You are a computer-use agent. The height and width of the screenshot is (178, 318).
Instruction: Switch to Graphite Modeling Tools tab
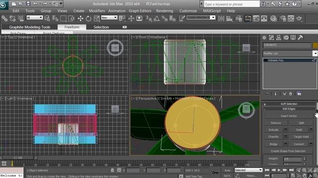click(30, 27)
